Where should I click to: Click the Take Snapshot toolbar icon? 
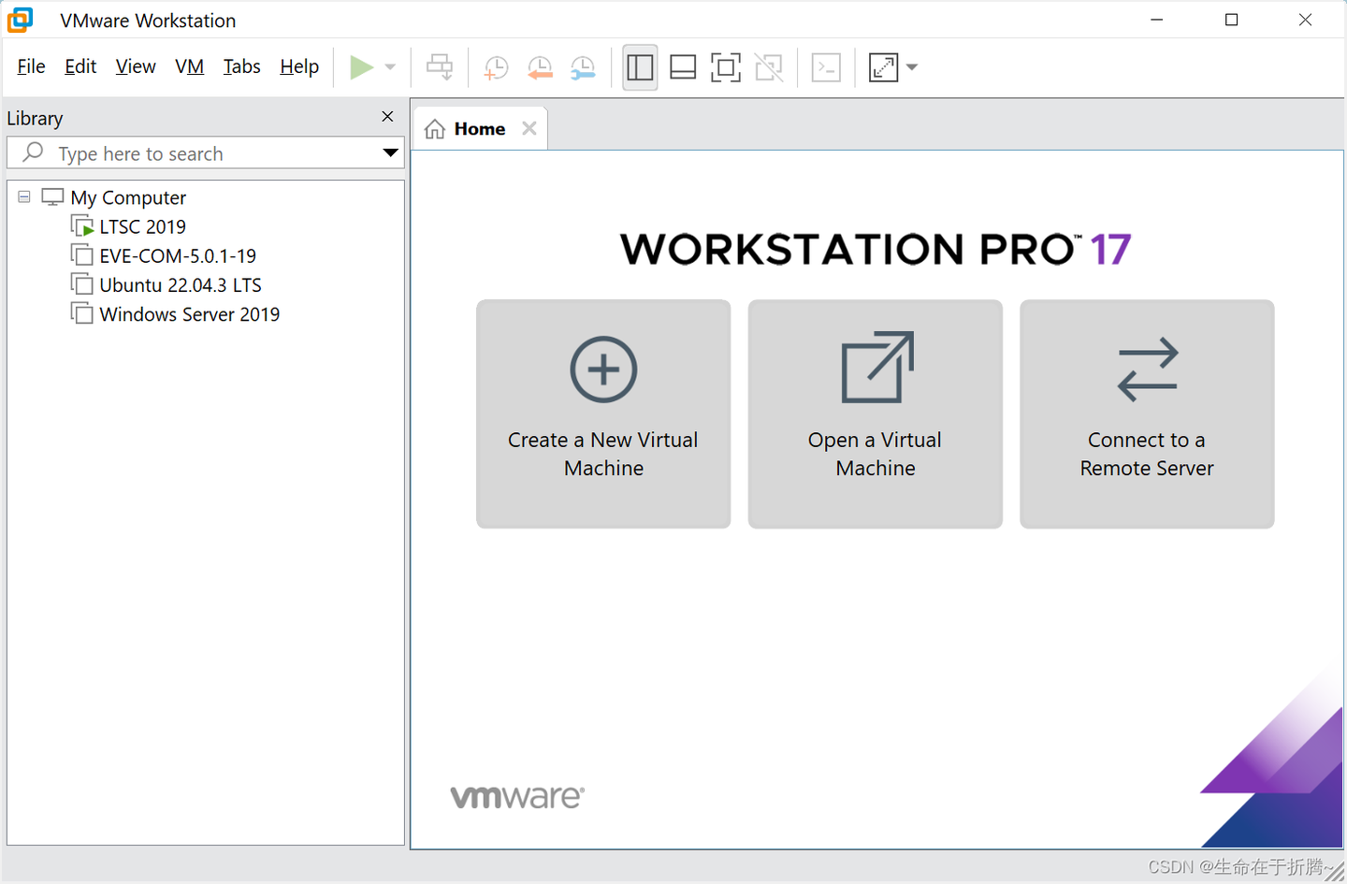[x=496, y=67]
